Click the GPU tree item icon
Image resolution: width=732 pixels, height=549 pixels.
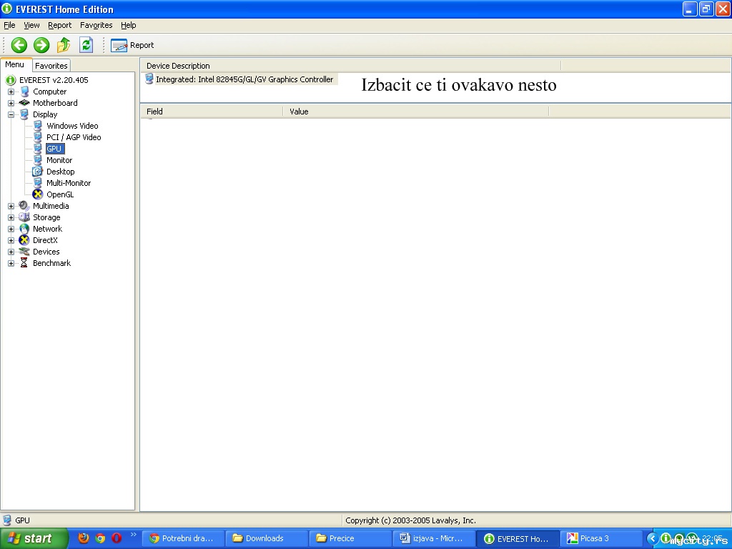pos(38,149)
